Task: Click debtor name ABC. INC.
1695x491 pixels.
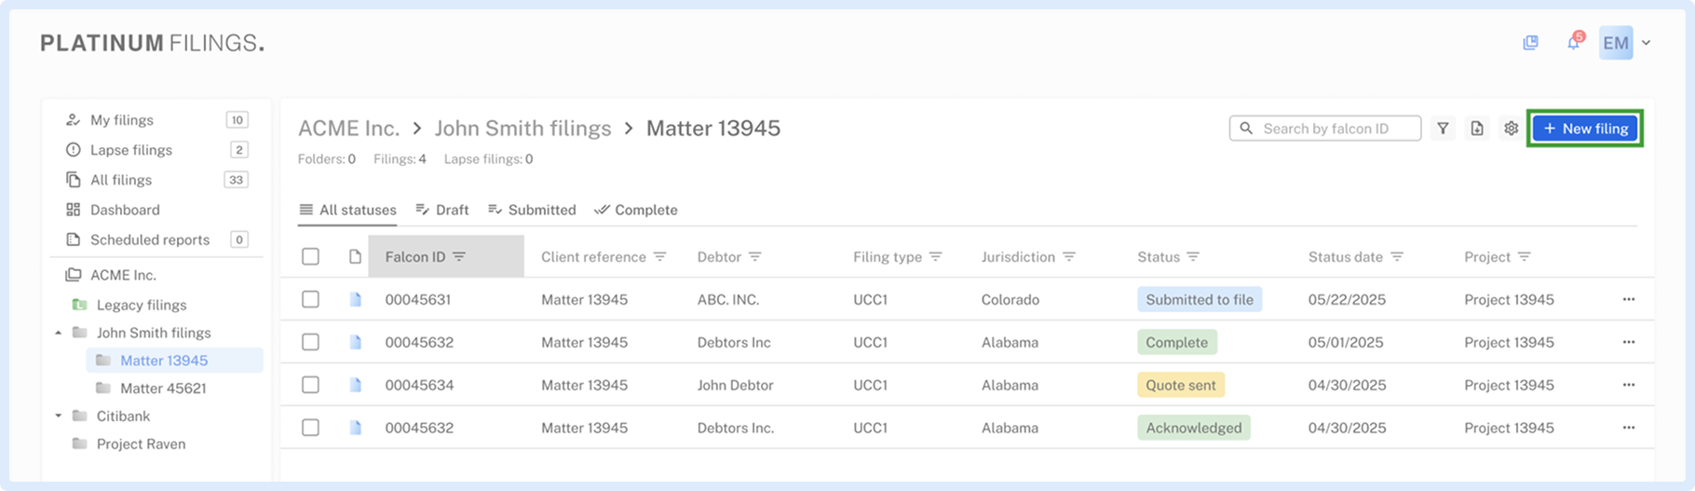Action: pyautogui.click(x=728, y=299)
